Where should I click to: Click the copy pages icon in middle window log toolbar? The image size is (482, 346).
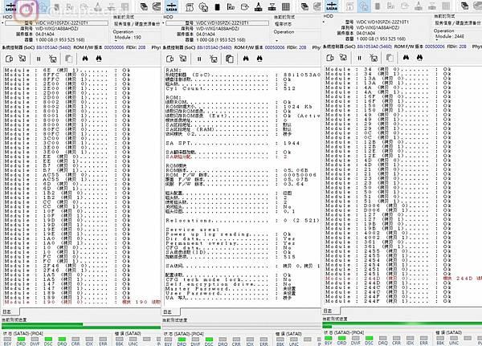229,59
